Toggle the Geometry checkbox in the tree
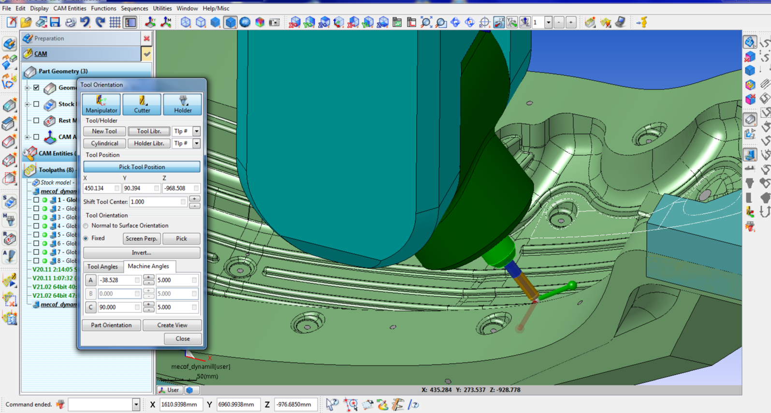 [36, 88]
